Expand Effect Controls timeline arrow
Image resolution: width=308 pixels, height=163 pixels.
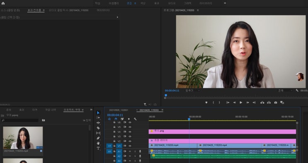click(x=117, y=17)
